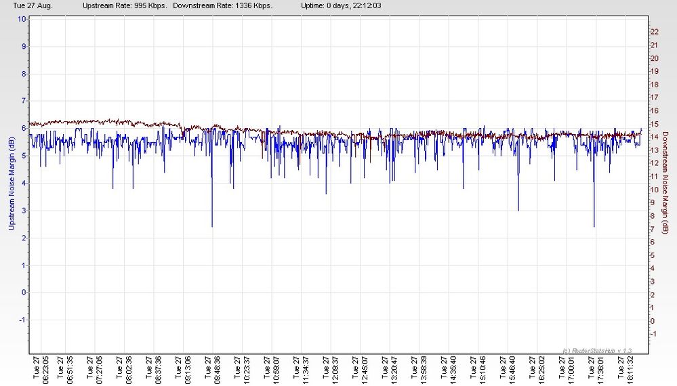Click the 9 tick on the upstream axis
Screen dimensions: 677x386
tap(24, 47)
